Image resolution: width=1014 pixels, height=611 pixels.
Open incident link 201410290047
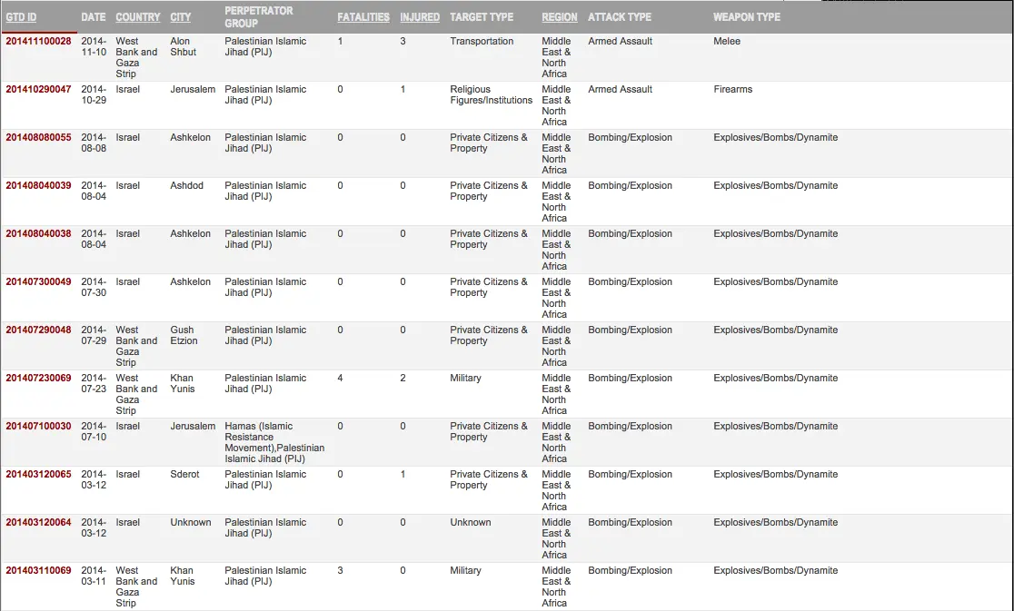pyautogui.click(x=38, y=90)
